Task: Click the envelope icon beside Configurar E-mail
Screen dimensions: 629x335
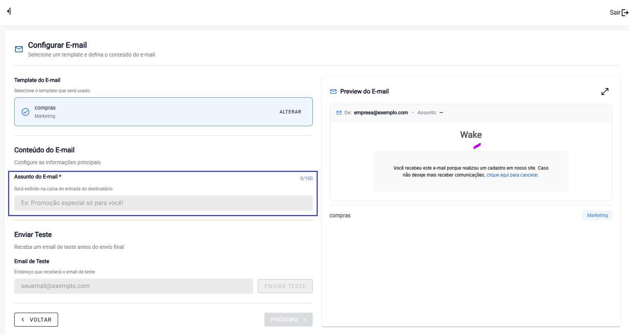Action: click(x=19, y=49)
